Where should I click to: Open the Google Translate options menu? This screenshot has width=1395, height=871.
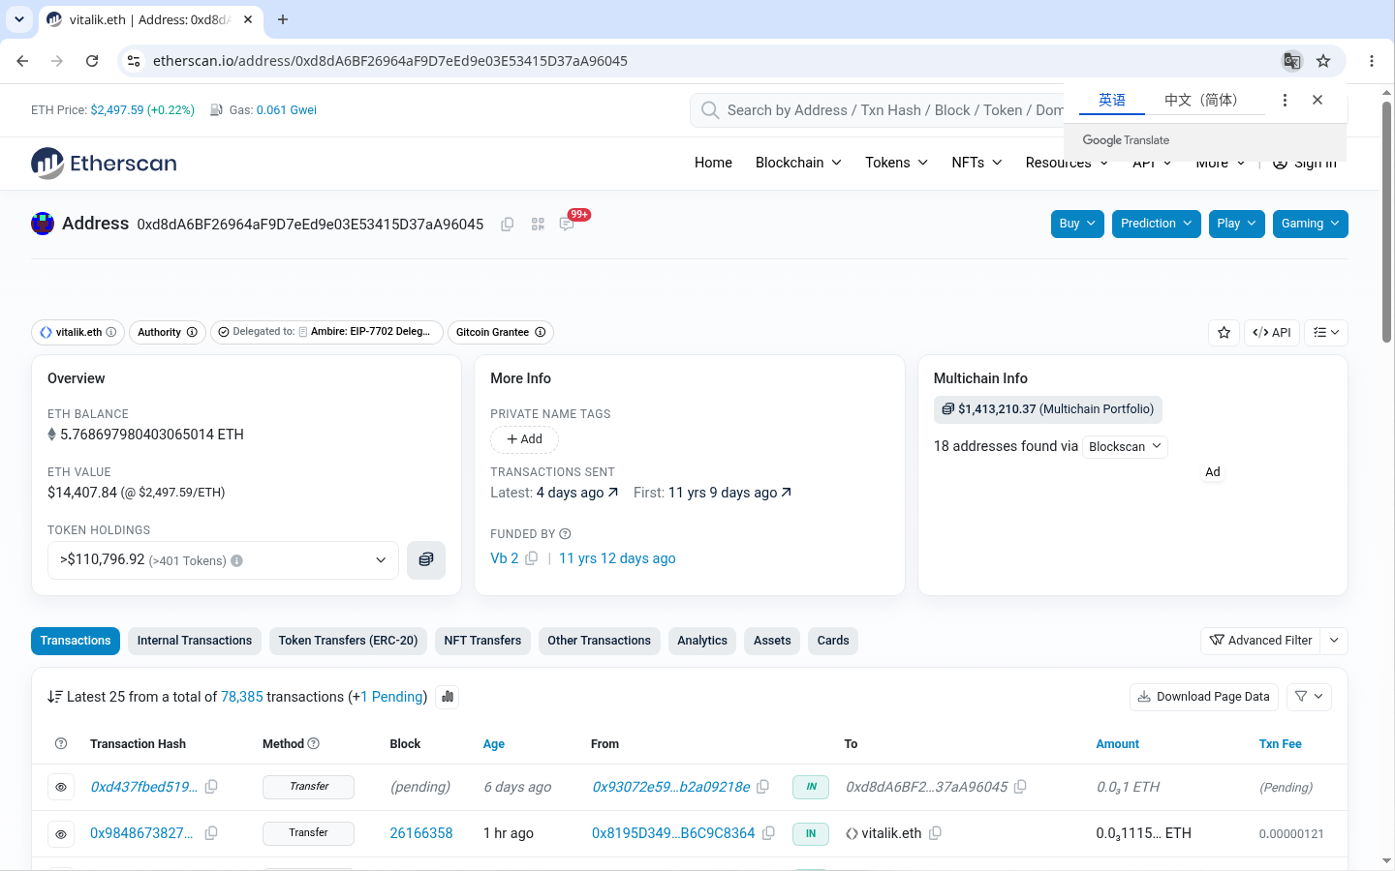1285,100
